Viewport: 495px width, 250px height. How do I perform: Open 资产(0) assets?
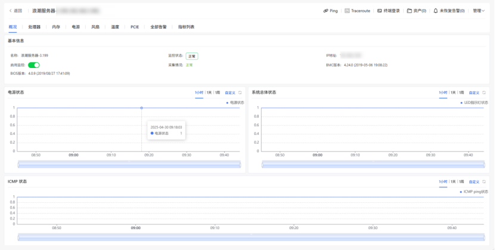point(416,11)
